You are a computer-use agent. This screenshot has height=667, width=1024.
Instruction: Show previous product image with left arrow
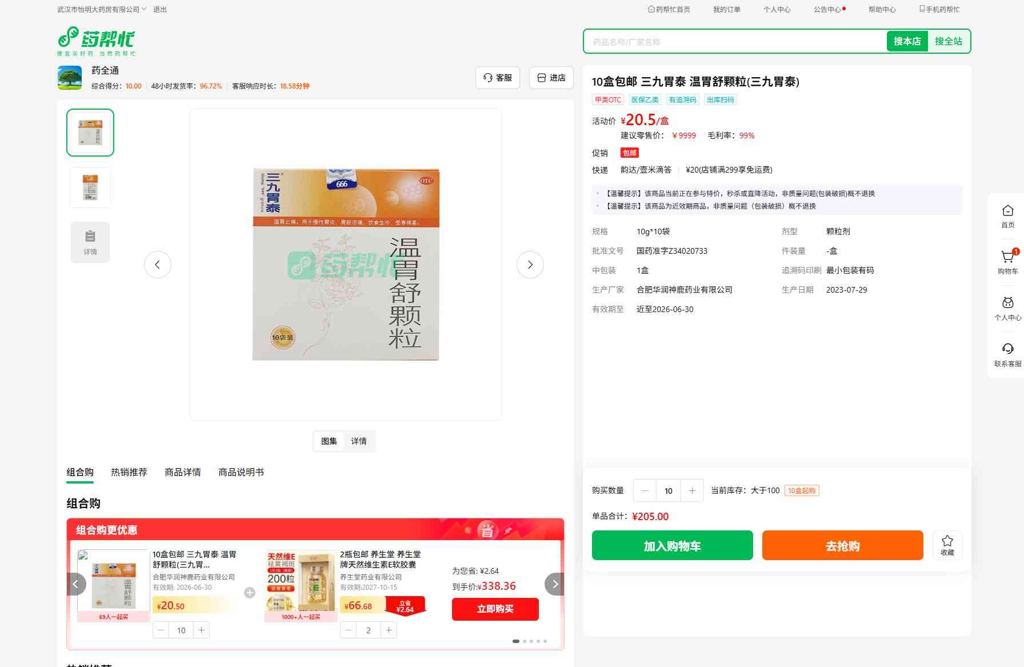click(x=157, y=265)
